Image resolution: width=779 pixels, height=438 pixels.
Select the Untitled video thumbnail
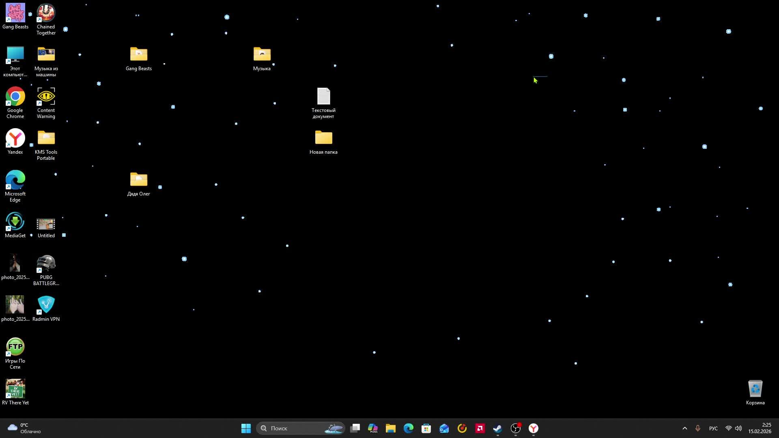point(46,225)
